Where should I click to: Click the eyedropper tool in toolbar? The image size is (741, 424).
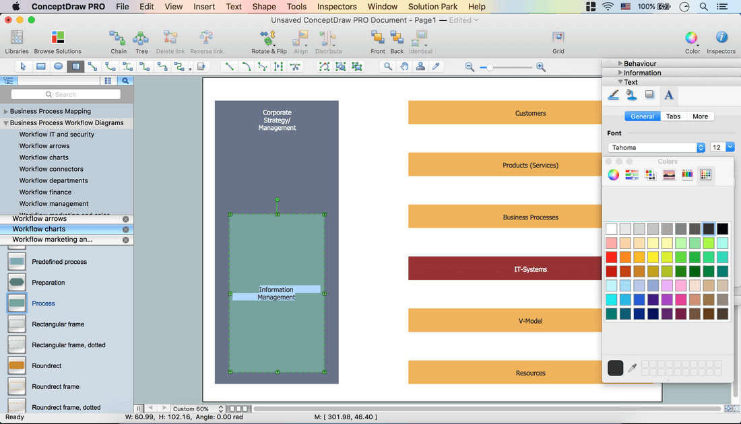click(437, 67)
